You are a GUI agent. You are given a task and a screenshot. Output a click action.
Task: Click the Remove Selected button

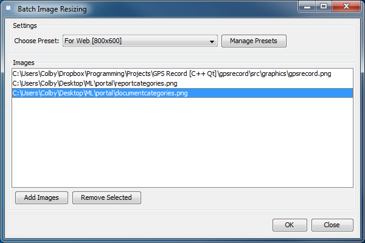click(106, 197)
